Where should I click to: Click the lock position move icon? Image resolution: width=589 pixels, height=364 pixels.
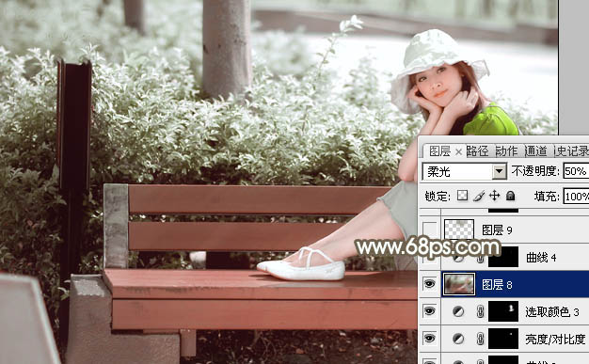[494, 196]
